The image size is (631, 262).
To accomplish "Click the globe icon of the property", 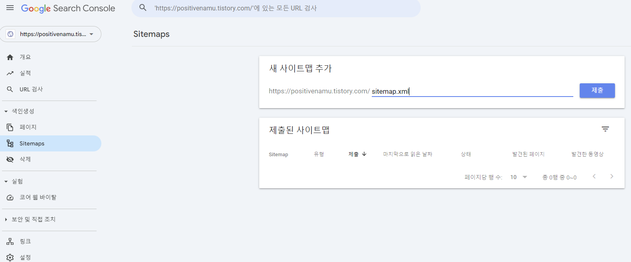I will [10, 34].
